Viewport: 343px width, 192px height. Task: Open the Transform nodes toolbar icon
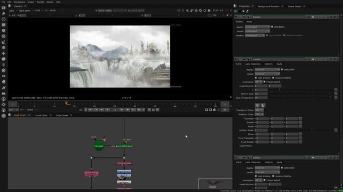tap(4, 53)
